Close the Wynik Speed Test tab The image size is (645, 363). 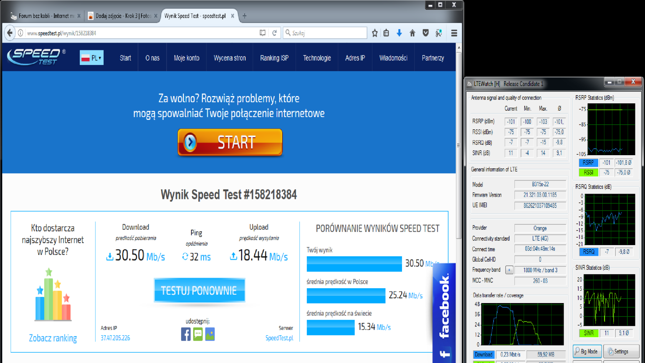232,16
